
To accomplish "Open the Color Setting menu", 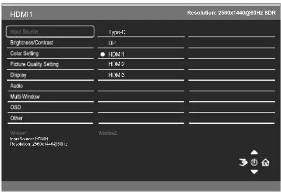I will 50,53.
